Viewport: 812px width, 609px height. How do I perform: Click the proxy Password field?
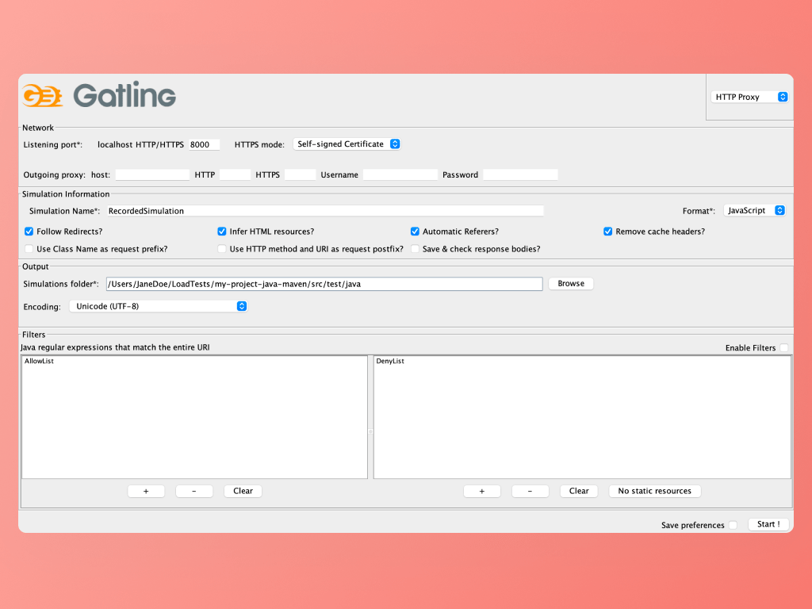click(x=520, y=174)
